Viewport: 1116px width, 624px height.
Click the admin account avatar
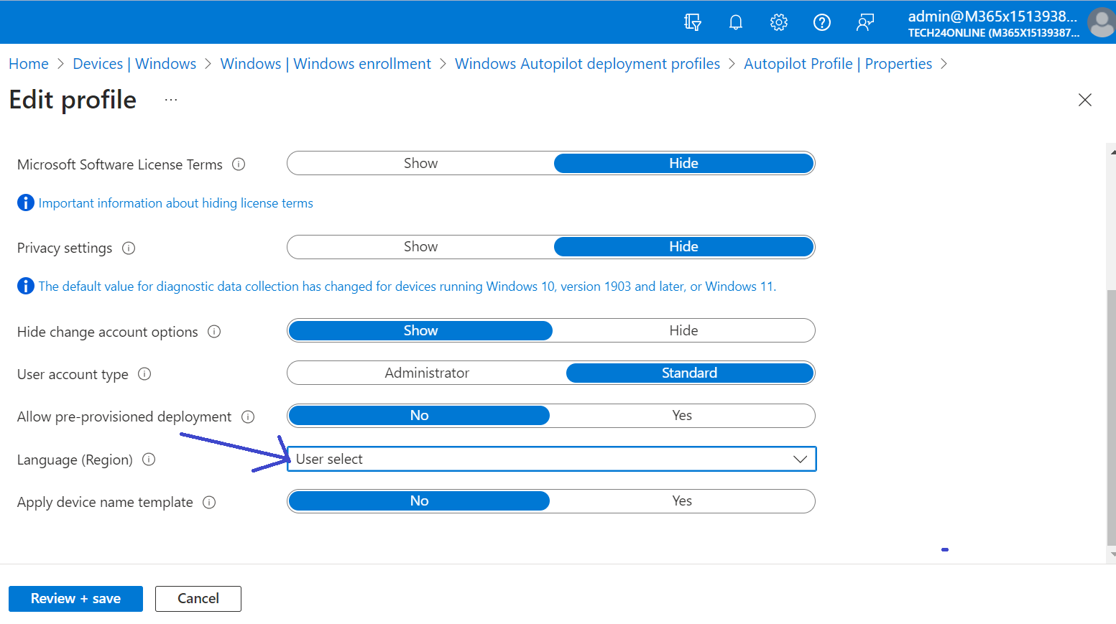1101,22
